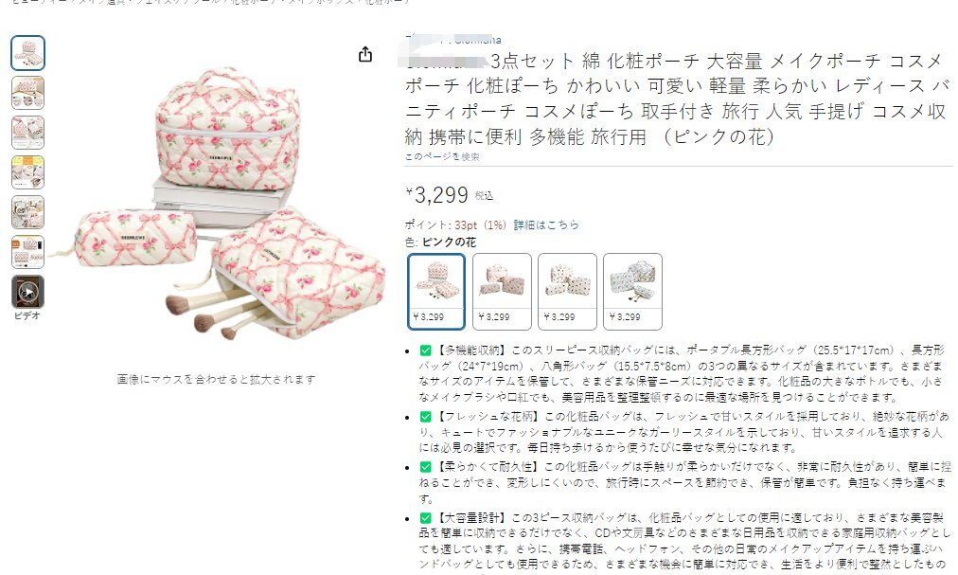Screen dimensions: 958x575
Task: Select the first product image thumbnail
Action: point(27,53)
